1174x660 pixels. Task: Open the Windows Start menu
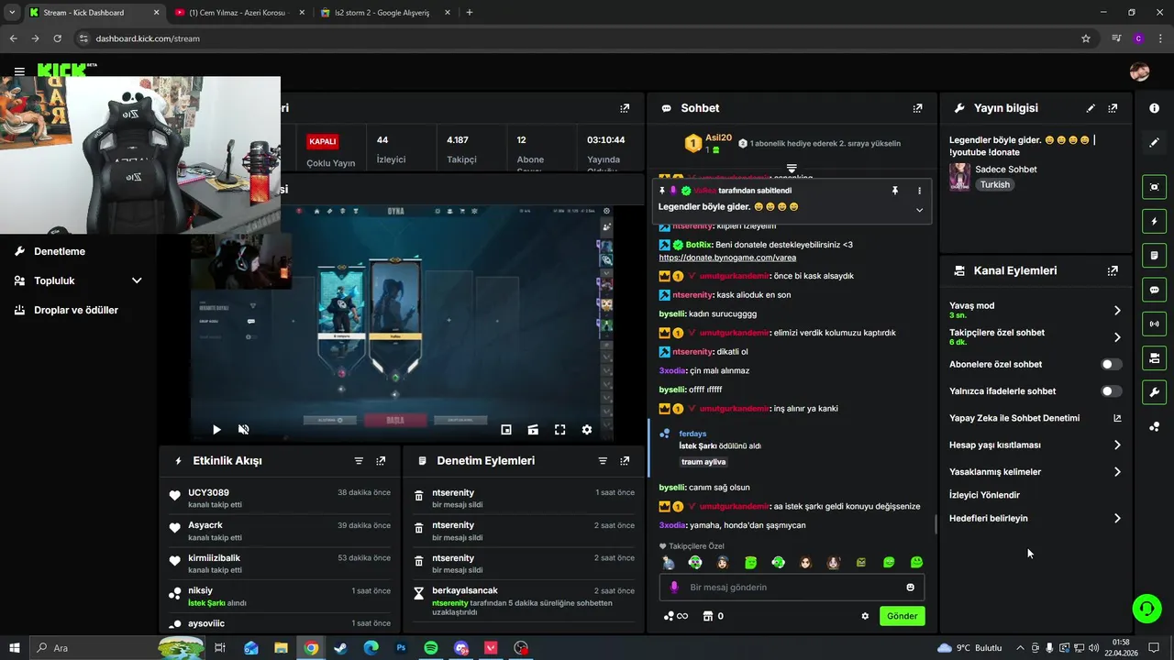pyautogui.click(x=15, y=648)
